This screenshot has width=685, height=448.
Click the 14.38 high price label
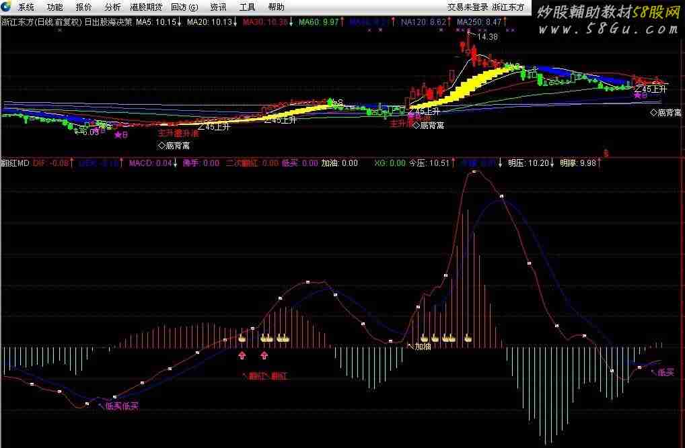point(487,37)
